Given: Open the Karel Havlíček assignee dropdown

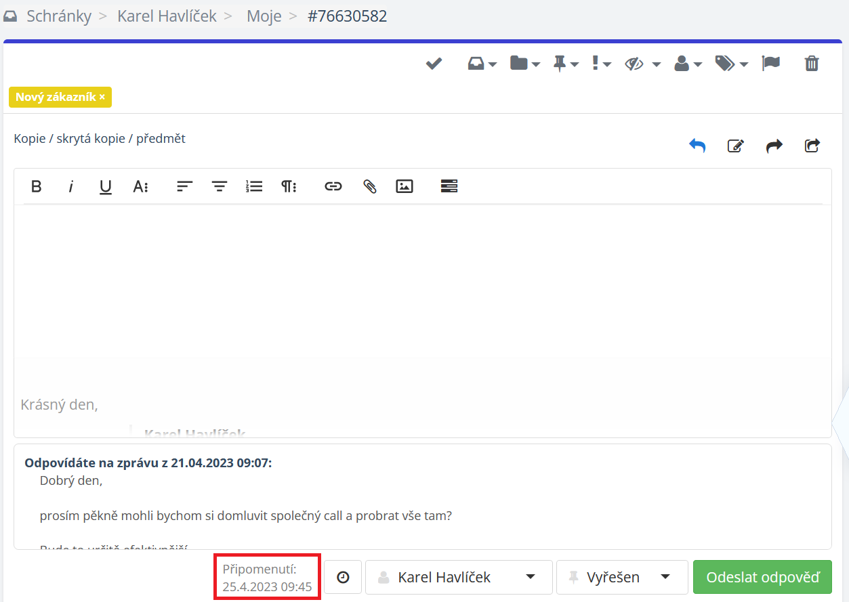Looking at the screenshot, I should pyautogui.click(x=459, y=578).
